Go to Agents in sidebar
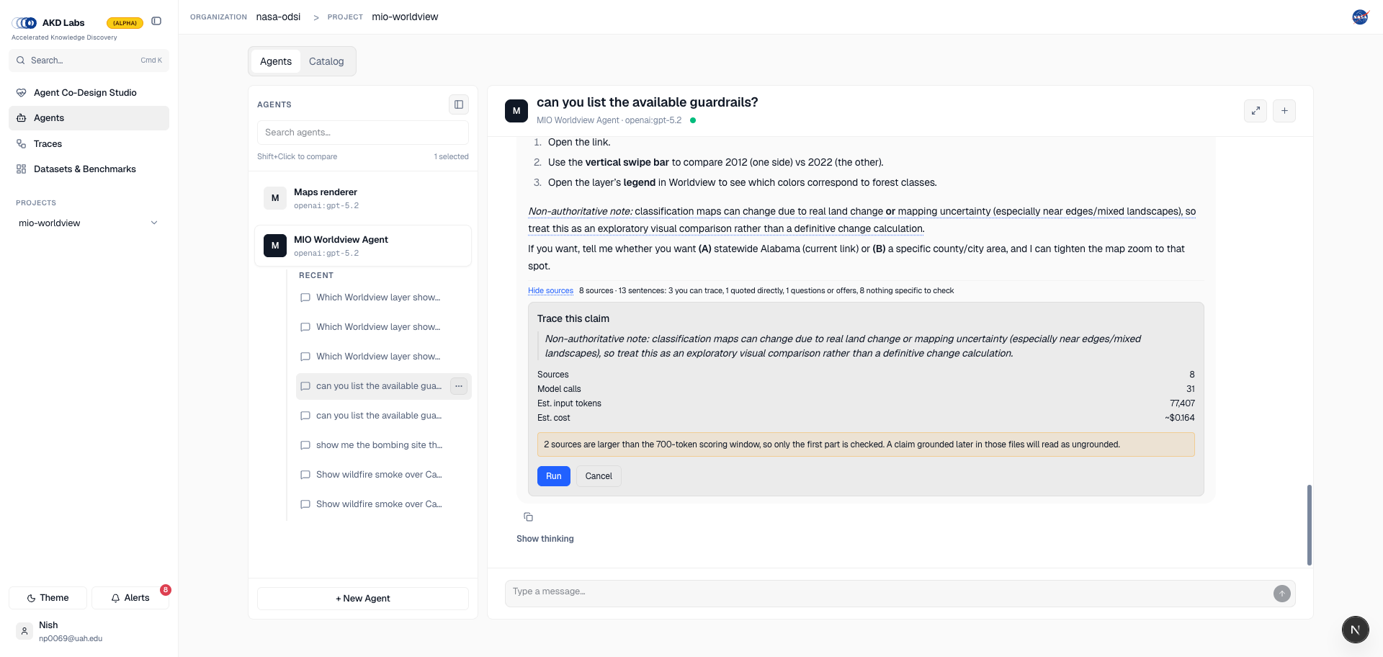1383x657 pixels. coord(89,118)
